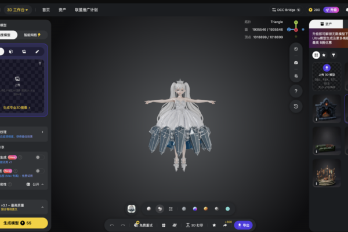
Task: Choose the teal matcap sphere
Action: pos(227,209)
